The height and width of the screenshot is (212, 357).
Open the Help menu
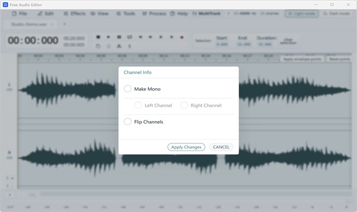pos(179,13)
